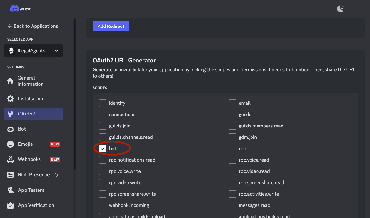Open the Webhooks settings page
This screenshot has width=370, height=218.
point(33,159)
